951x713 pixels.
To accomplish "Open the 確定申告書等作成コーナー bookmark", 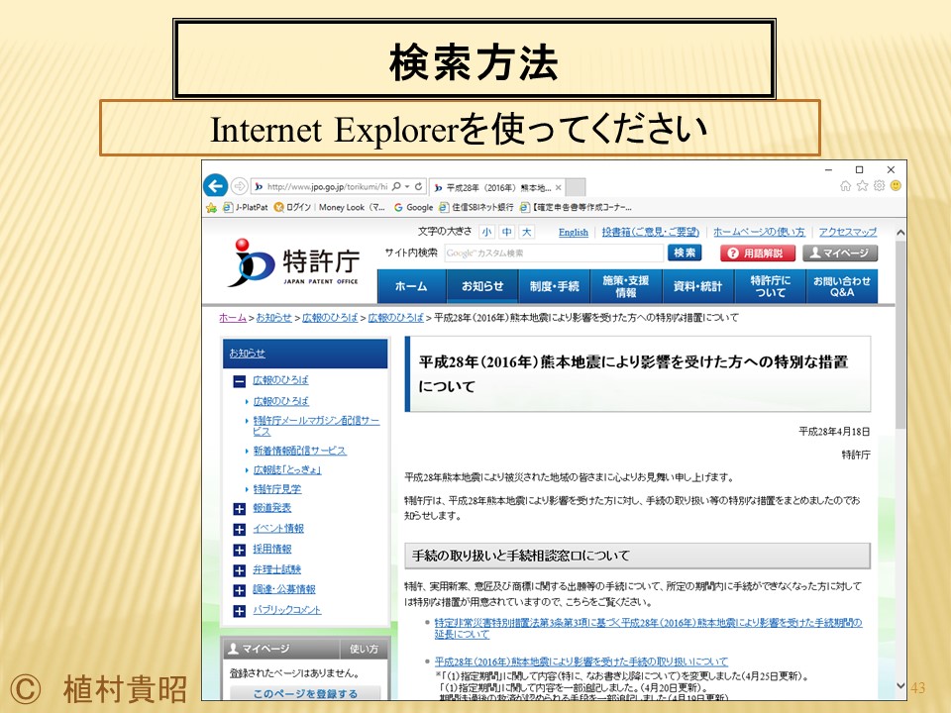I will point(576,207).
